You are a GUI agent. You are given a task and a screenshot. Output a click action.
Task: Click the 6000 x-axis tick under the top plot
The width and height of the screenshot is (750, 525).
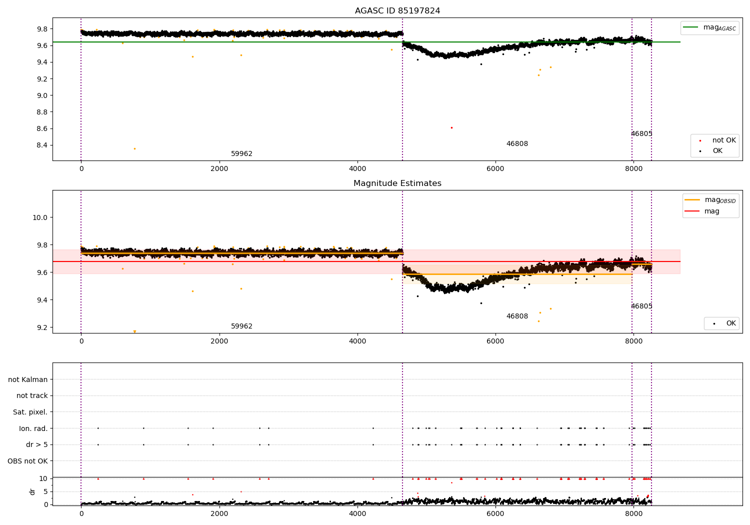coord(495,169)
